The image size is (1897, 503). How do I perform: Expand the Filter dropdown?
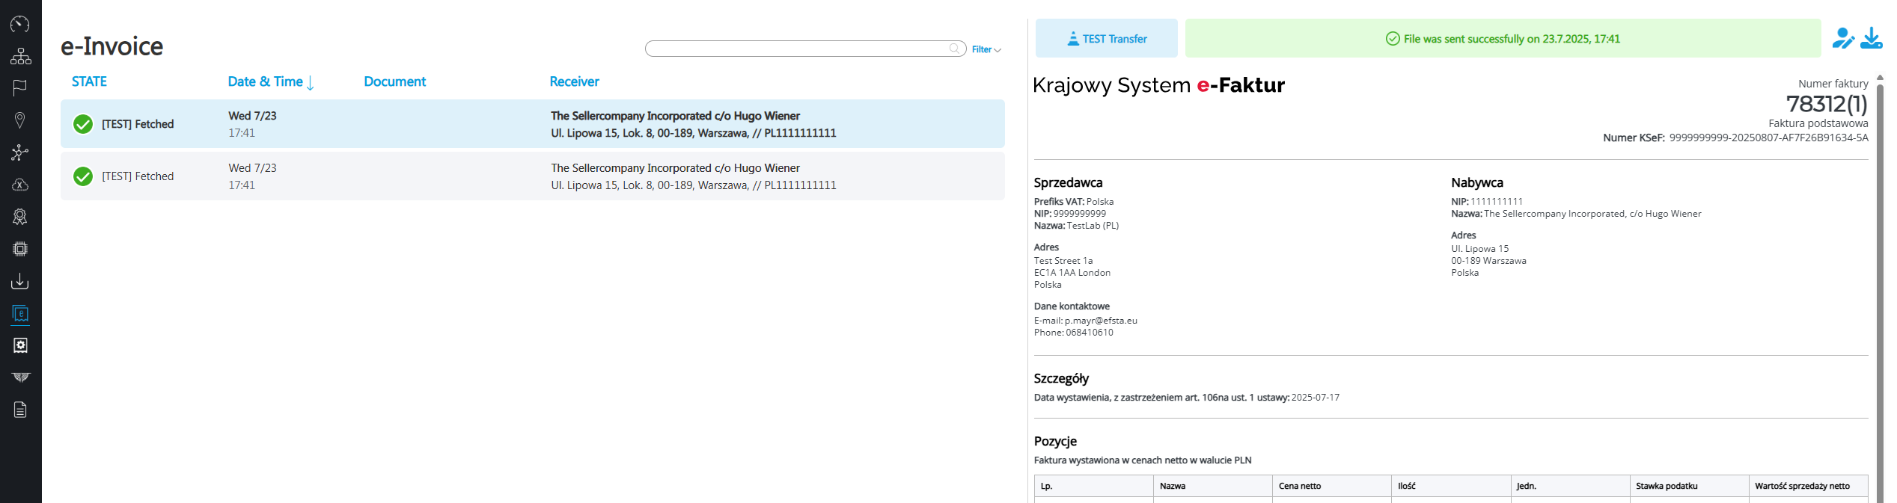click(986, 49)
